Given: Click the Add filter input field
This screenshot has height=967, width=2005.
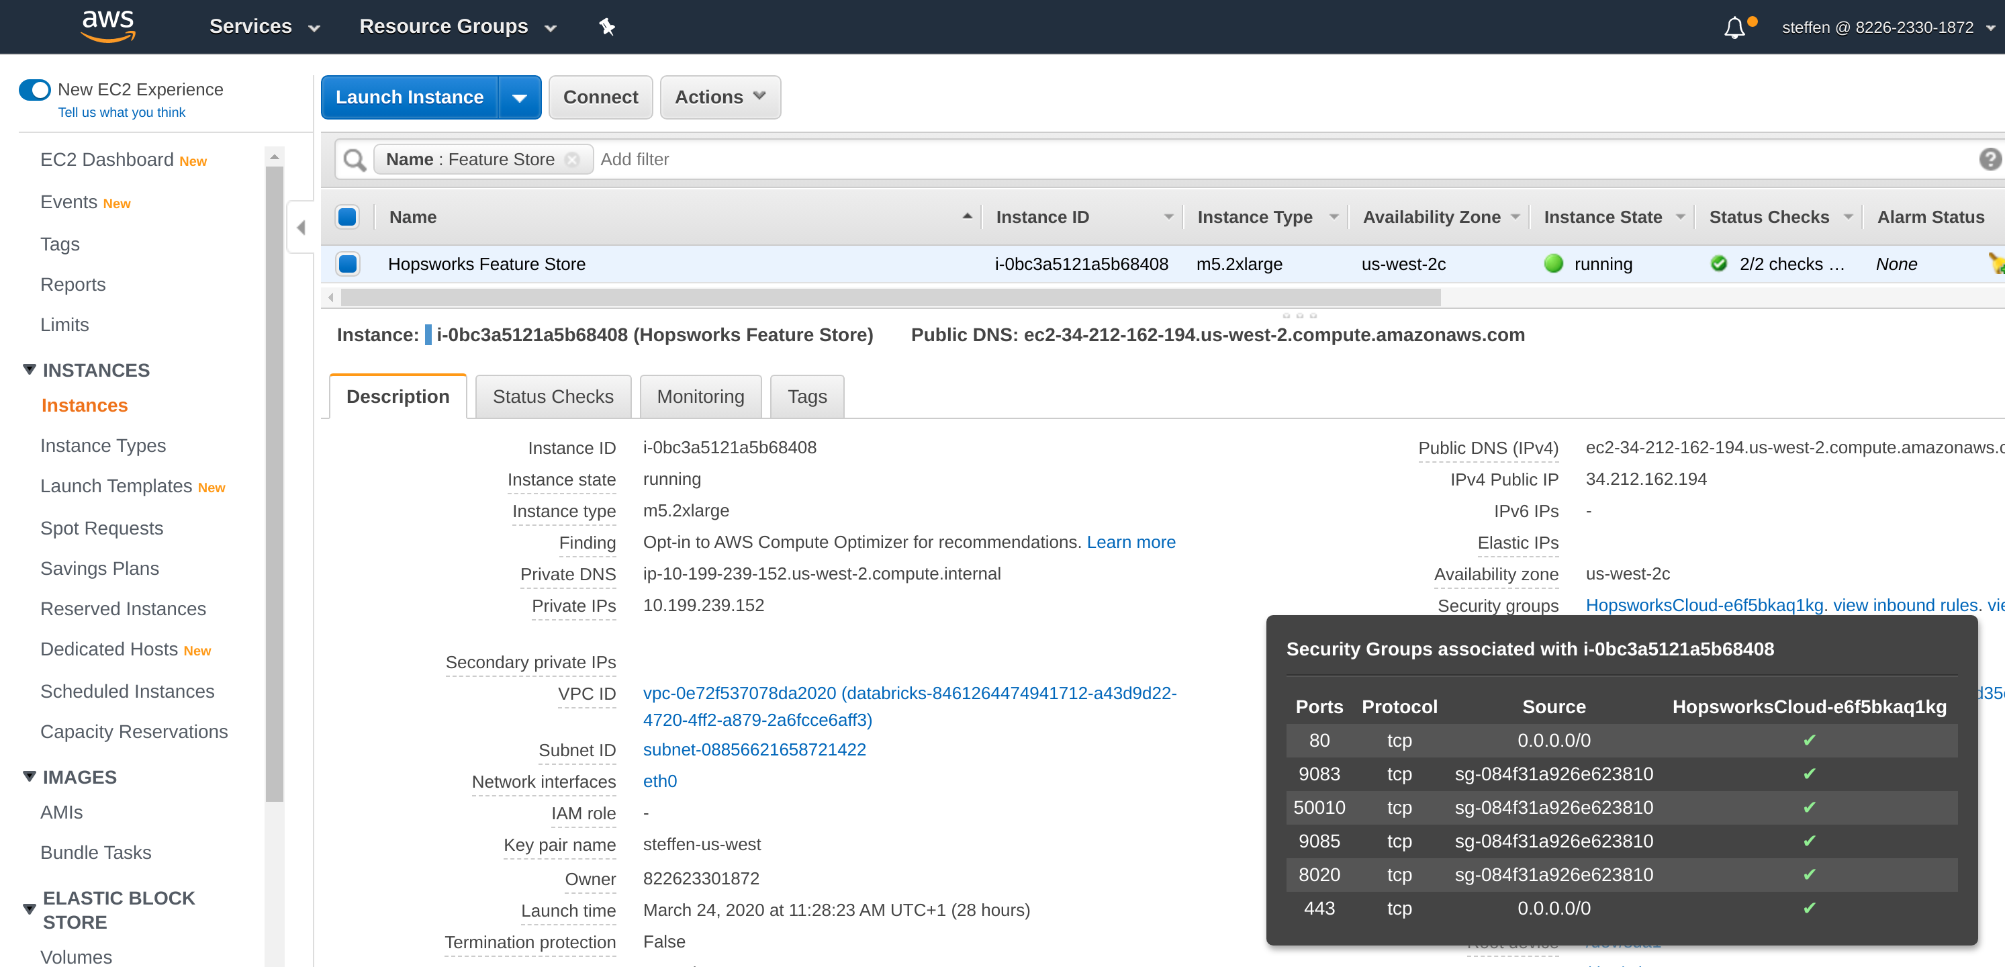Looking at the screenshot, I should (x=639, y=158).
